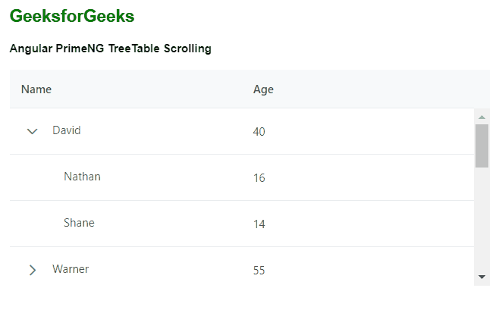
Task: Select the David tree row name
Action: pyautogui.click(x=67, y=130)
